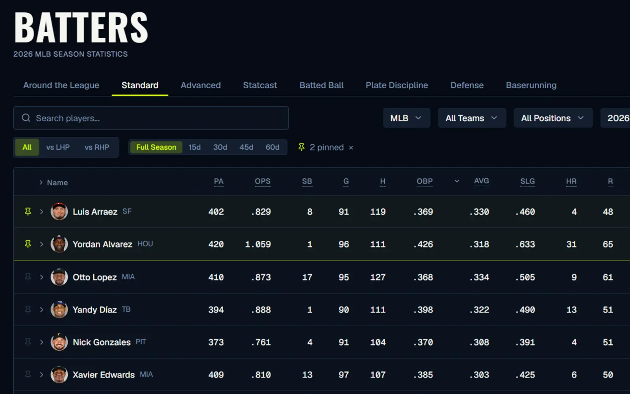The height and width of the screenshot is (394, 630).
Task: Expand Otto Lopez row details
Action: coord(41,277)
